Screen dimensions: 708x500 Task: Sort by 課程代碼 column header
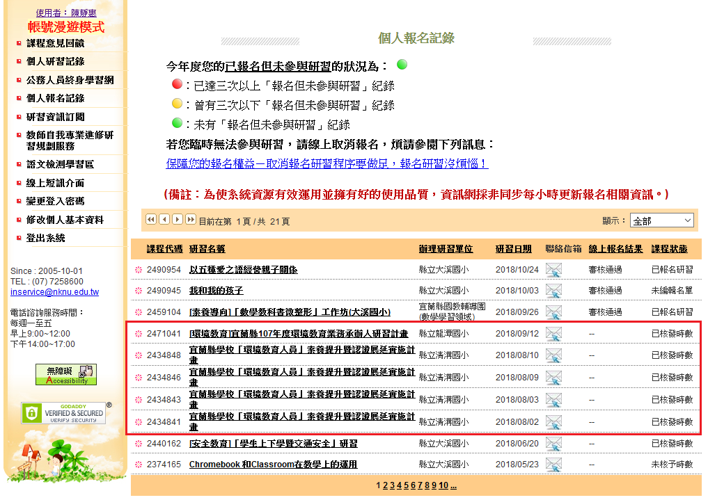pos(164,249)
